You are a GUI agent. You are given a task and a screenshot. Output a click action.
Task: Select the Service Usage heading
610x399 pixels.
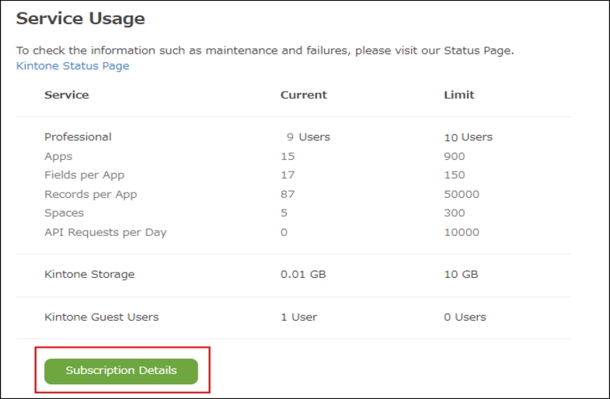click(x=81, y=19)
